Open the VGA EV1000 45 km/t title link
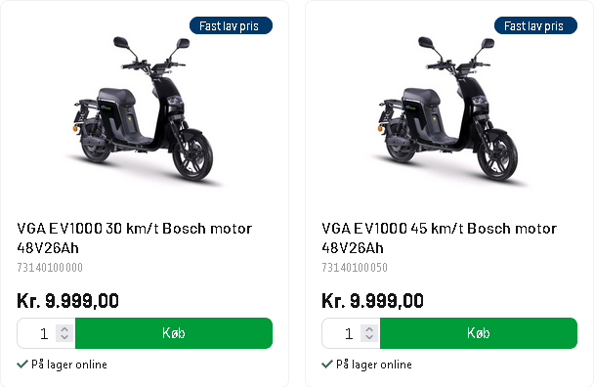This screenshot has height=387, width=594. (439, 238)
